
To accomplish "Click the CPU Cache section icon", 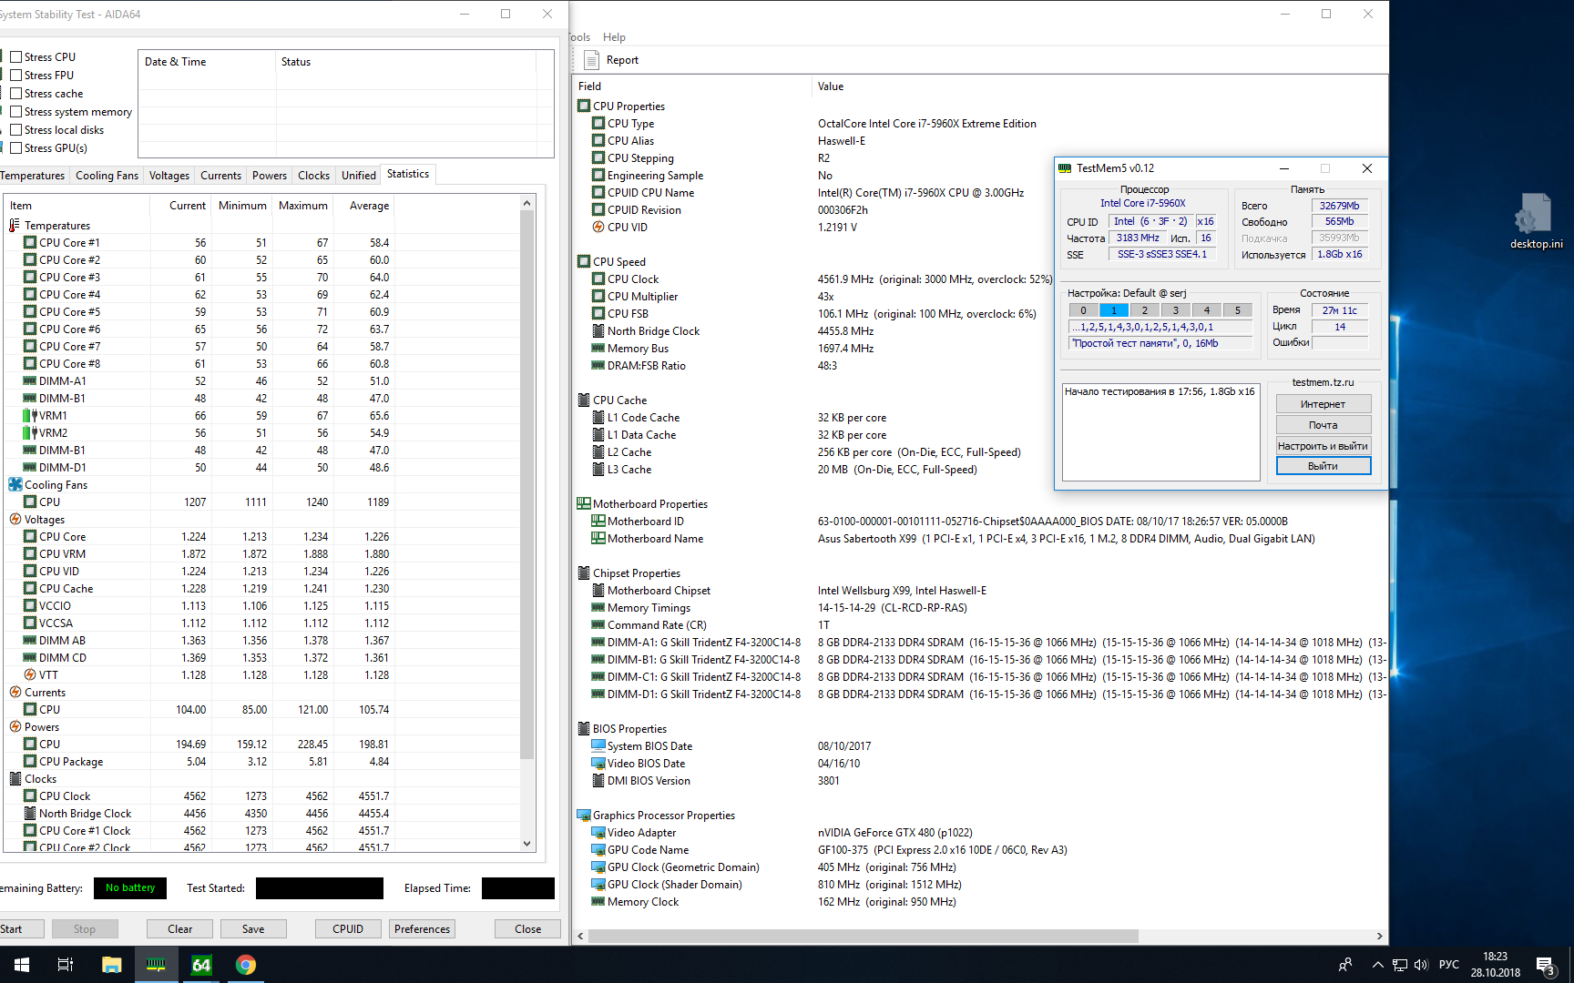I will coord(584,400).
